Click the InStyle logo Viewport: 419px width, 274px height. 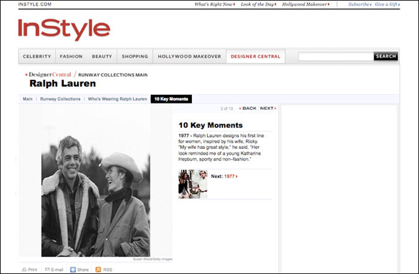[x=64, y=29]
